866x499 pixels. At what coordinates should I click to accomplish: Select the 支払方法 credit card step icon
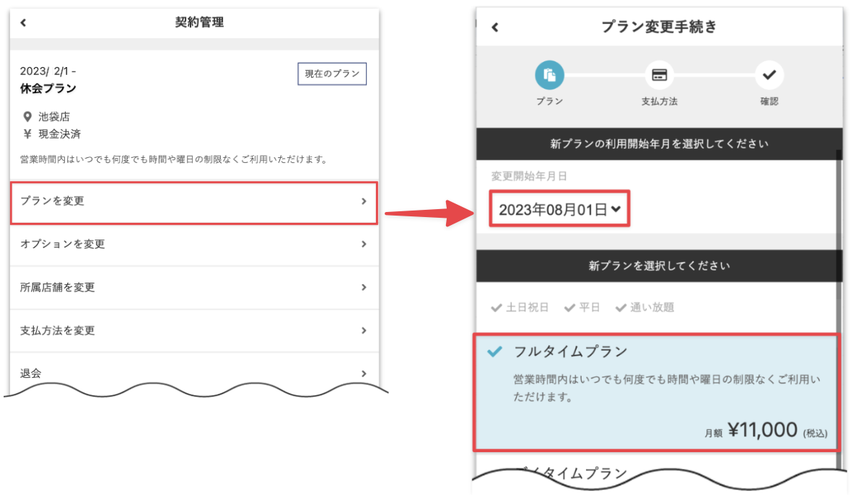[x=659, y=75]
